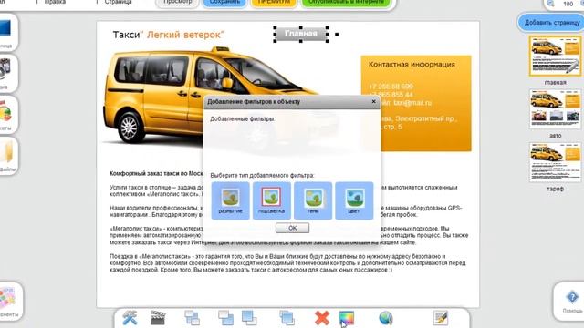Add the glow filter (подсветка)
The image size is (584, 328).
point(272,200)
